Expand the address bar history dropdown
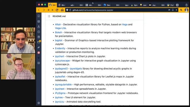The image size is (190, 107). tap(176, 10)
